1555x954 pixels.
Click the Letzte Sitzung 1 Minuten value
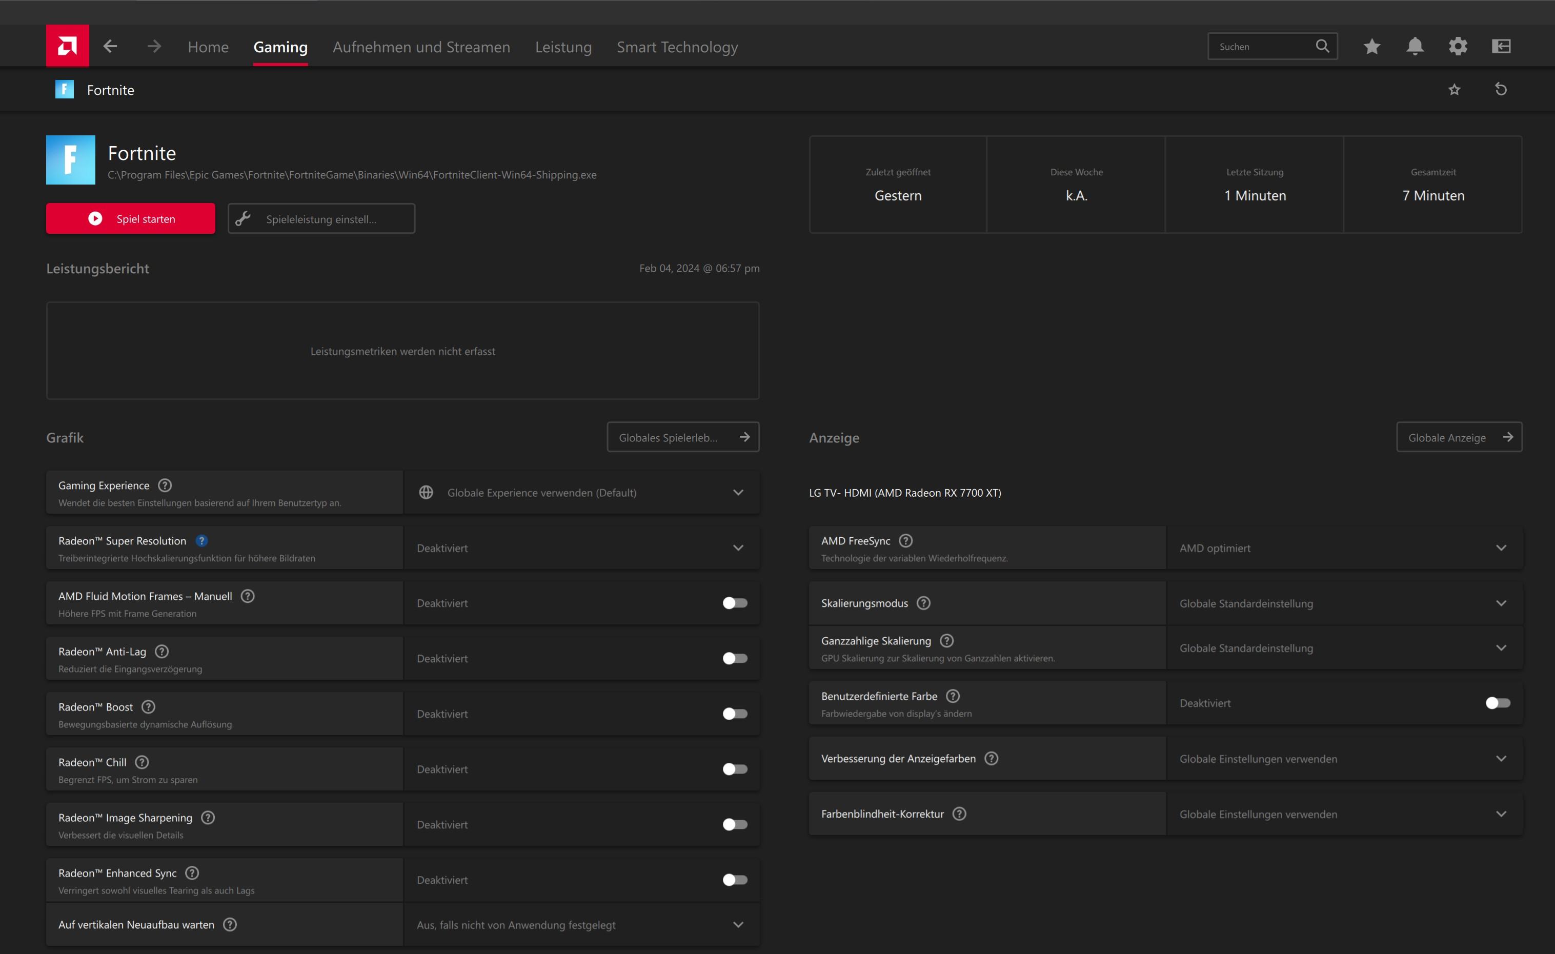point(1255,196)
